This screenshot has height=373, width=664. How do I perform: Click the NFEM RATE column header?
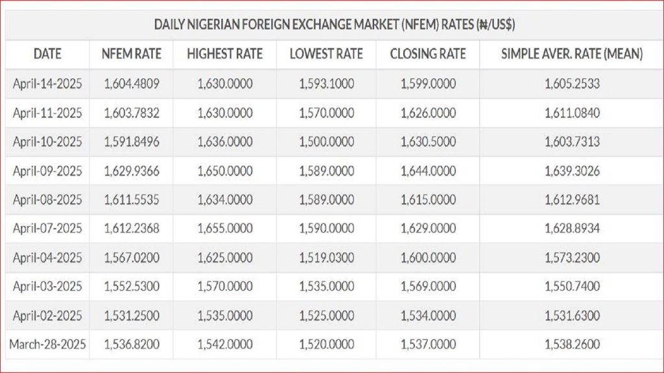(x=131, y=55)
